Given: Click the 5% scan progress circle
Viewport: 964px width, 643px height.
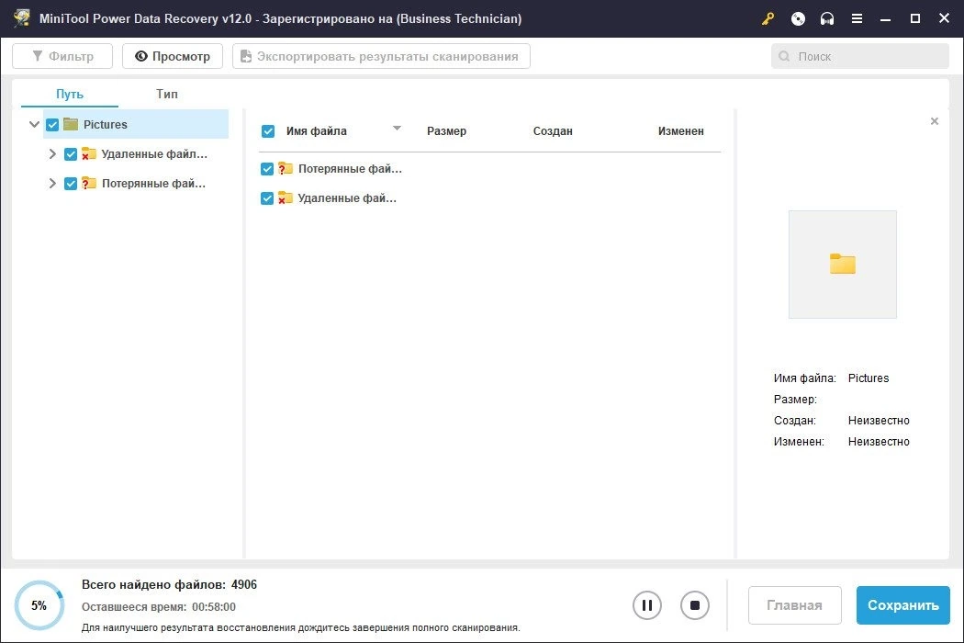Looking at the screenshot, I should point(39,605).
